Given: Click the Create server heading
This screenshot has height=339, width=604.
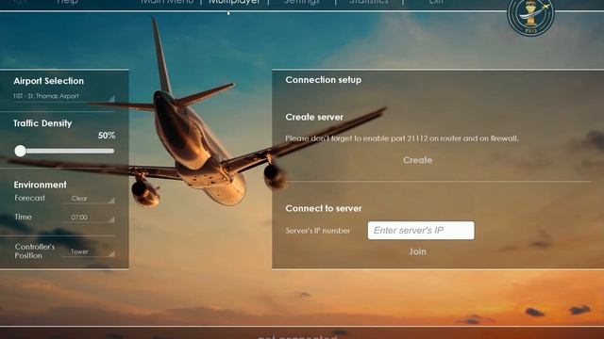Looking at the screenshot, I should 314,117.
